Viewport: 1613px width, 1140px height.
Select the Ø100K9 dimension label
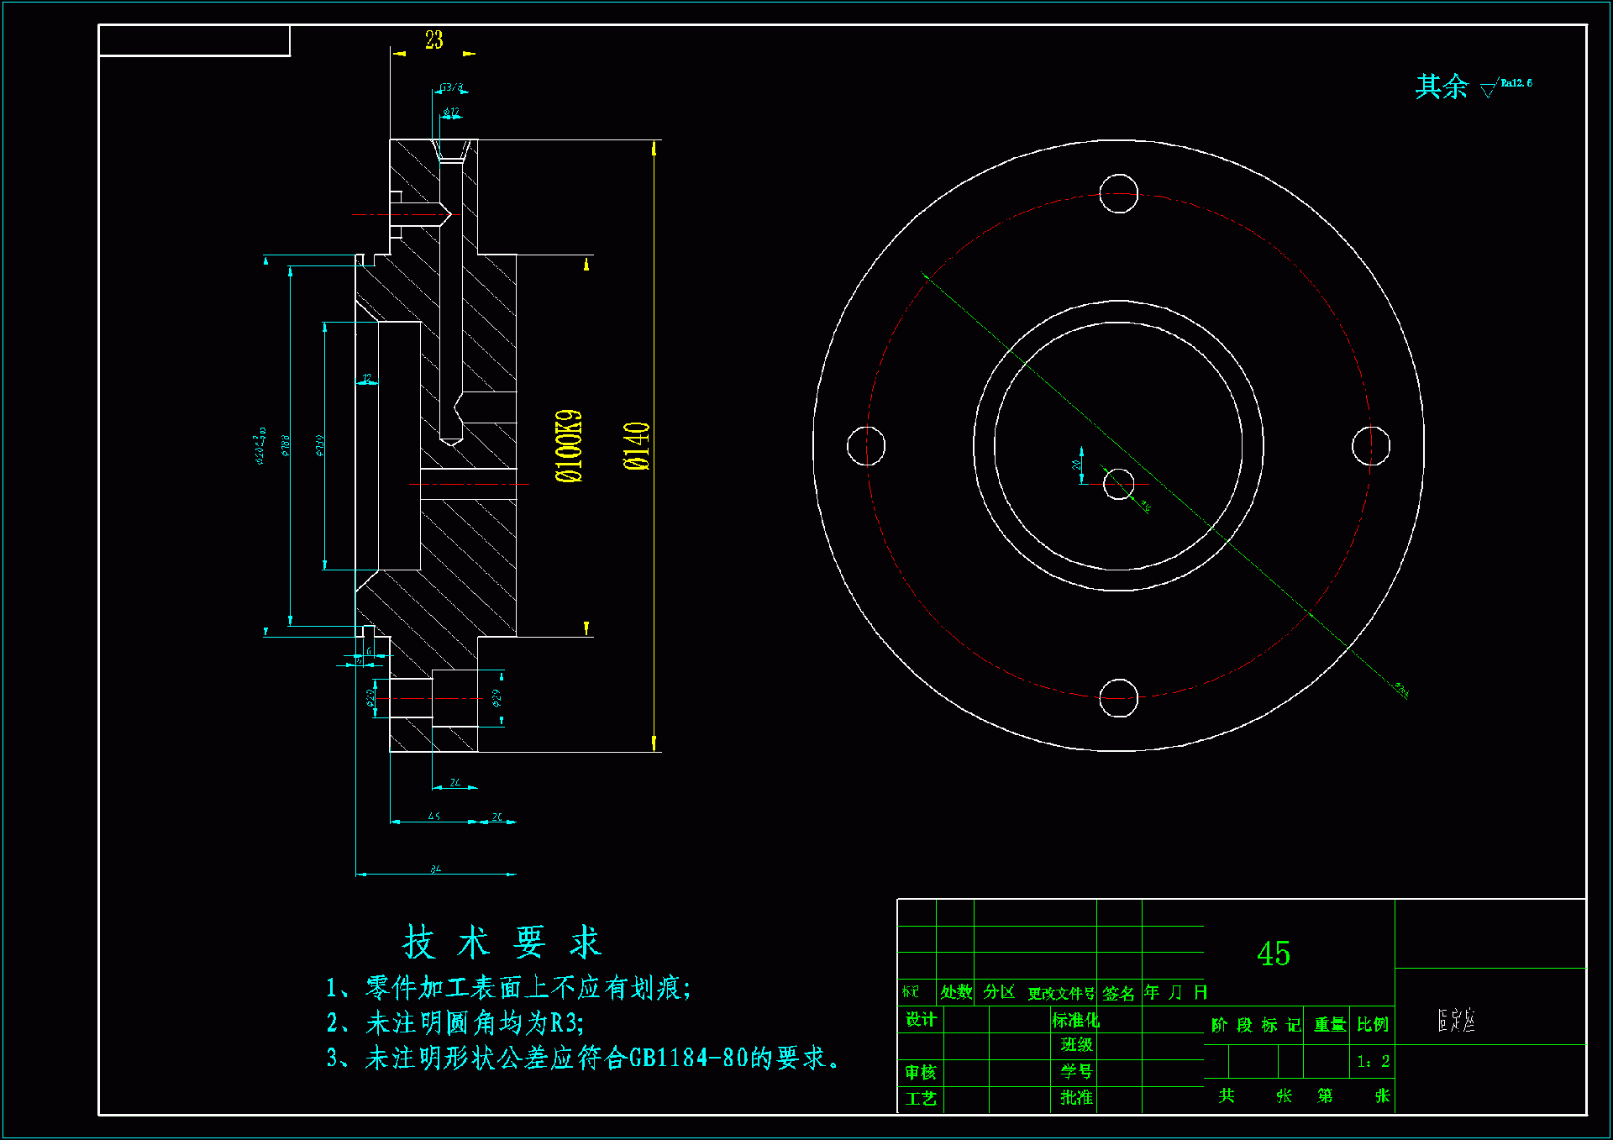point(569,446)
